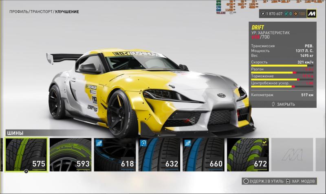Click the empty Motorfest logo part slot
Screen dimensions: 326x194
pyautogui.click(x=292, y=154)
